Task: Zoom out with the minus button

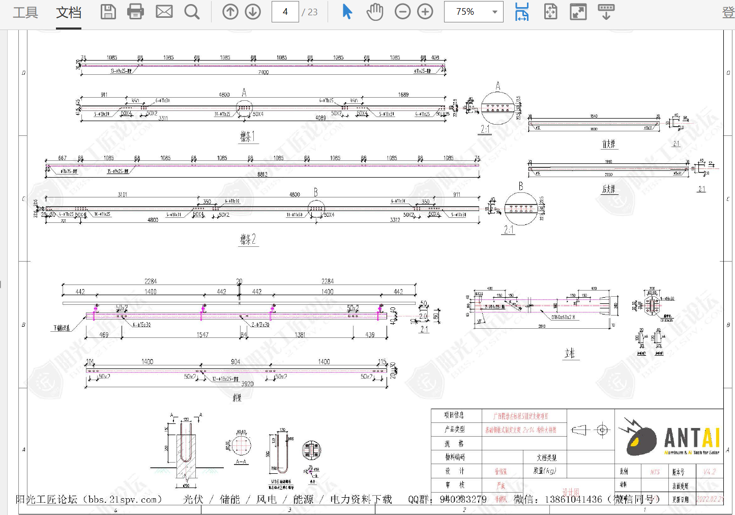Action: click(402, 12)
